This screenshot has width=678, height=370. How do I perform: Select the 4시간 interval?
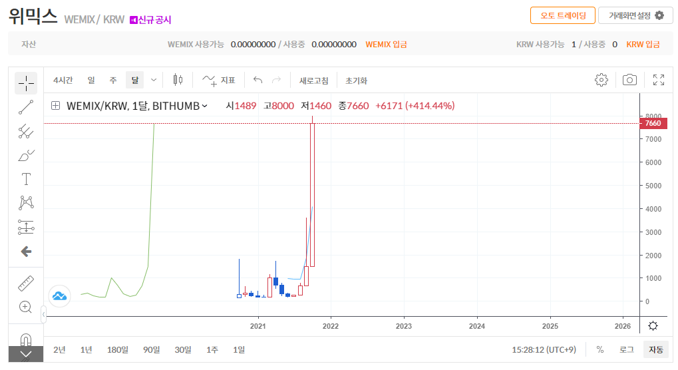pos(63,81)
